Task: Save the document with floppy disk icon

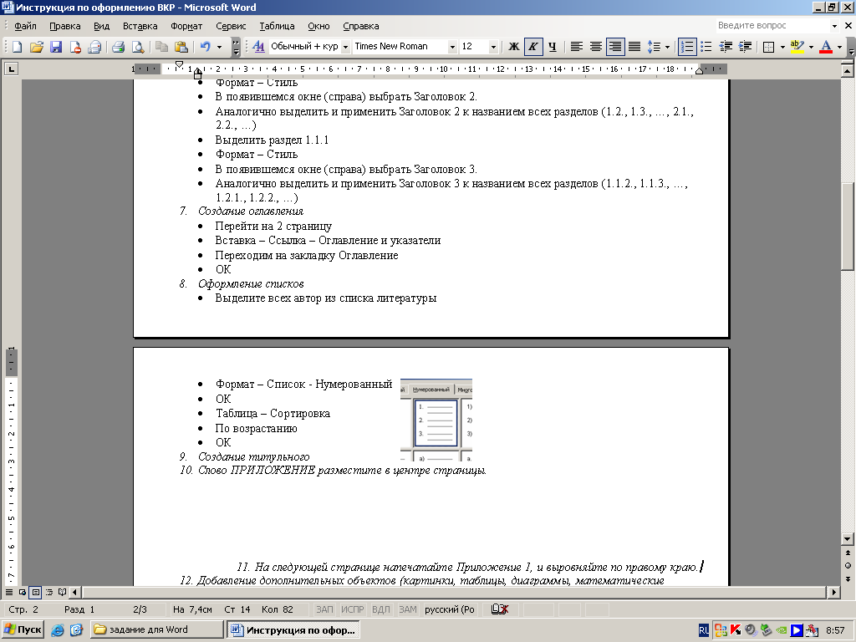Action: pyautogui.click(x=56, y=47)
